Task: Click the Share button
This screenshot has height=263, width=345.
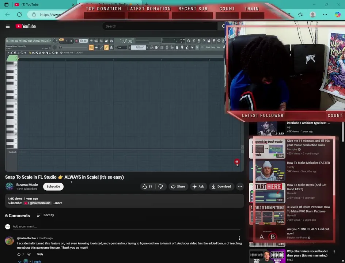Action: (178, 187)
